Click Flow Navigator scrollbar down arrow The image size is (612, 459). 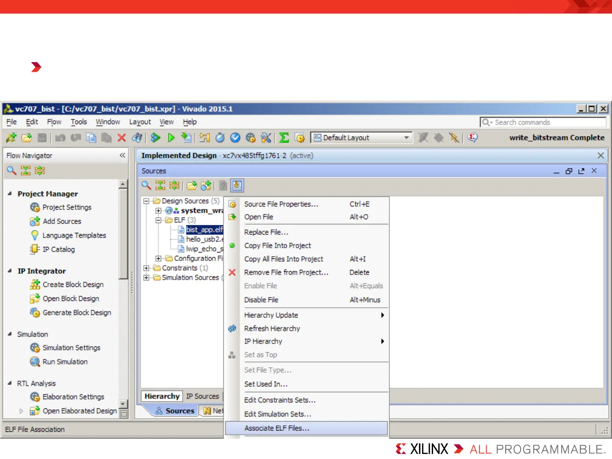[x=123, y=404]
